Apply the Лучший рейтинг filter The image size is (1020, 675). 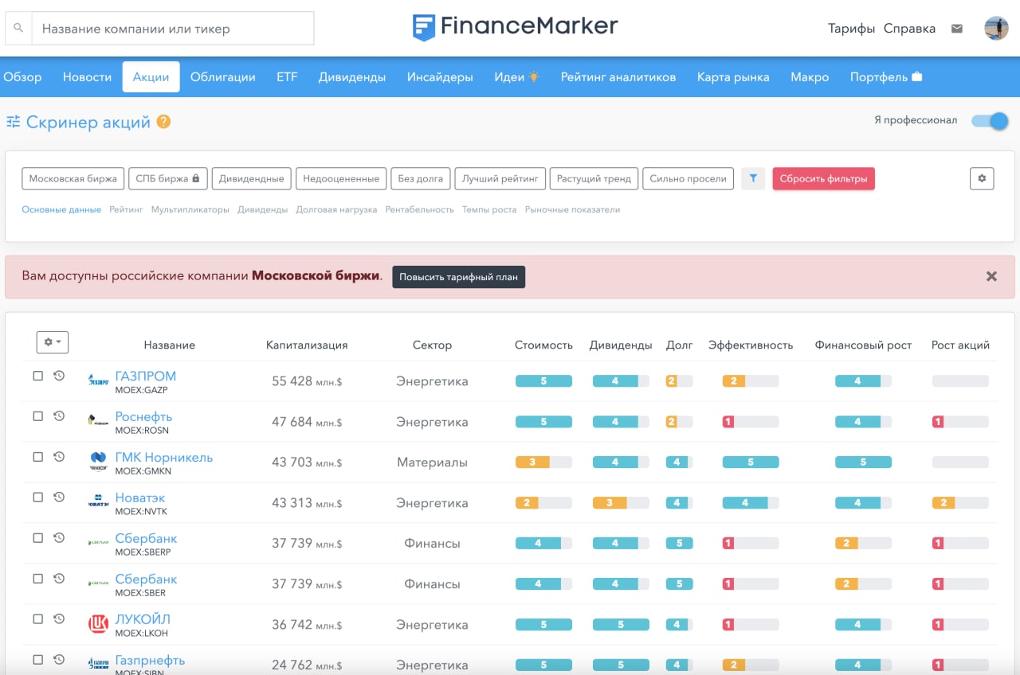coord(500,178)
